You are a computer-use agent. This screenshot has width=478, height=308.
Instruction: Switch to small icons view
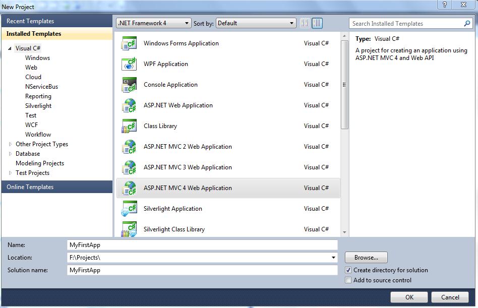point(305,23)
